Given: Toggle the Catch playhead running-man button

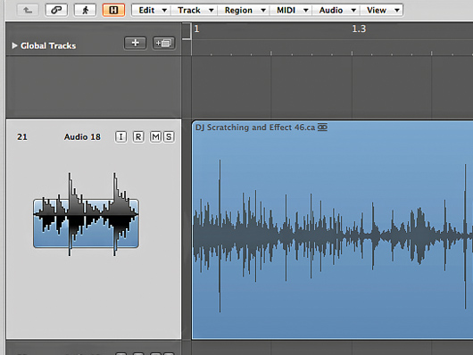Looking at the screenshot, I should pyautogui.click(x=85, y=10).
